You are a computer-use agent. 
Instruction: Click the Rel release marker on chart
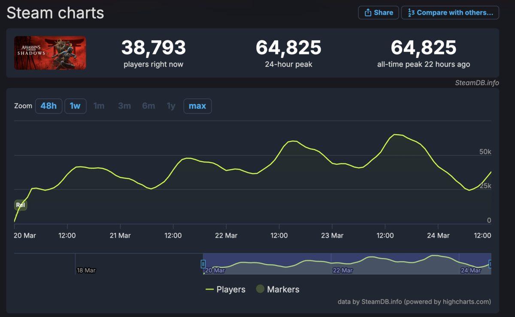21,205
